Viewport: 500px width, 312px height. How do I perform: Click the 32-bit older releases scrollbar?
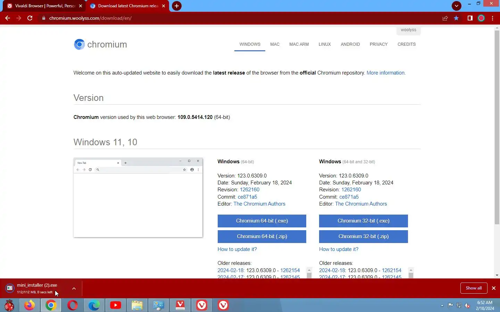pos(411,273)
